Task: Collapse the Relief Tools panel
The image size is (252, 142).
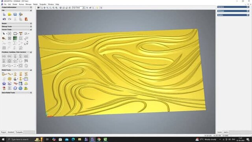Action: click(31, 70)
